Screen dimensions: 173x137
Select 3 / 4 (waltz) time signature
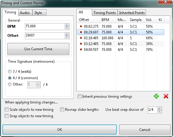click(x=10, y=72)
